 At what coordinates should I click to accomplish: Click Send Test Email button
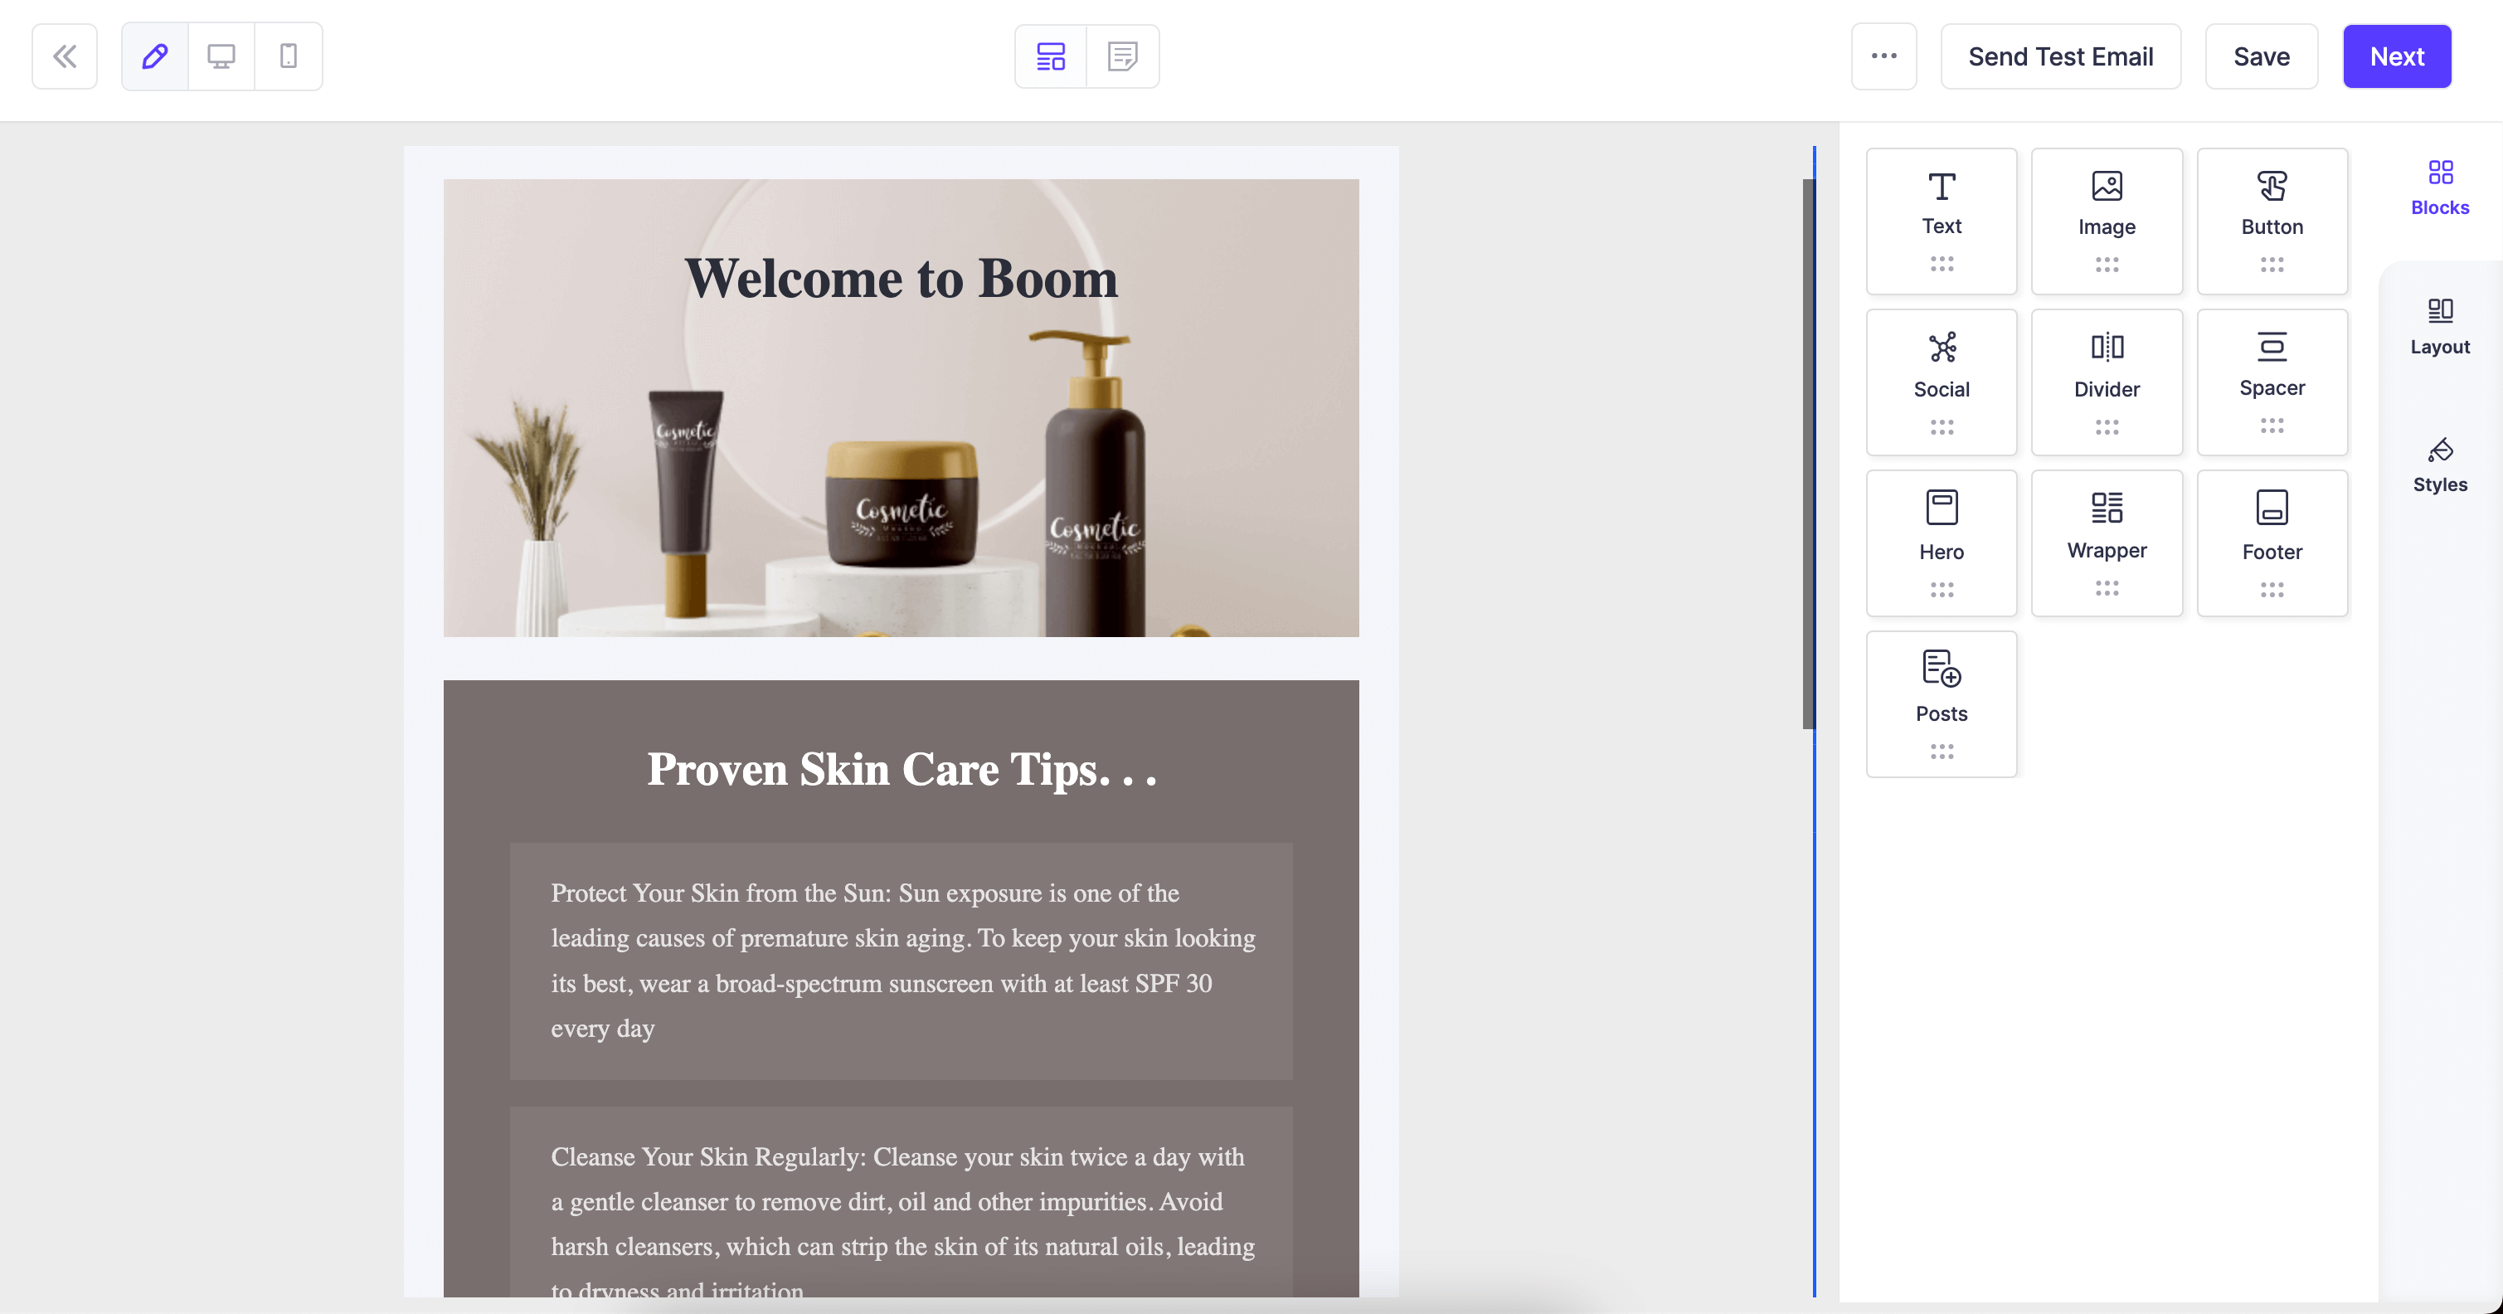[2060, 56]
